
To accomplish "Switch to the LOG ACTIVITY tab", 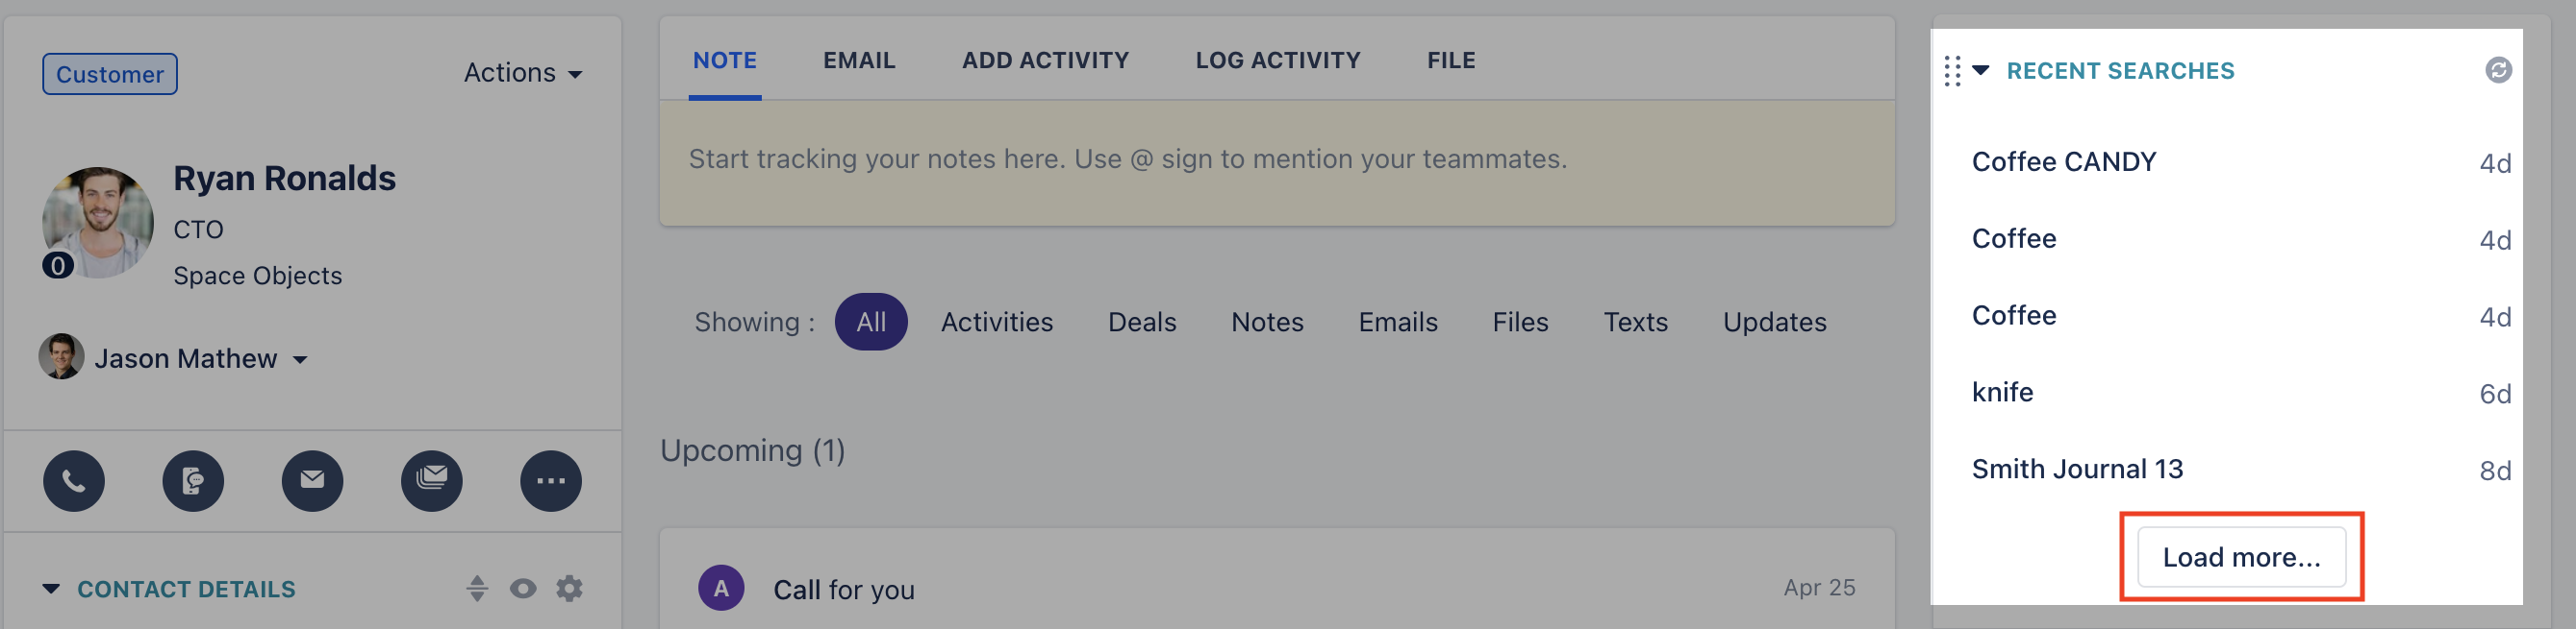I will click(x=1278, y=60).
